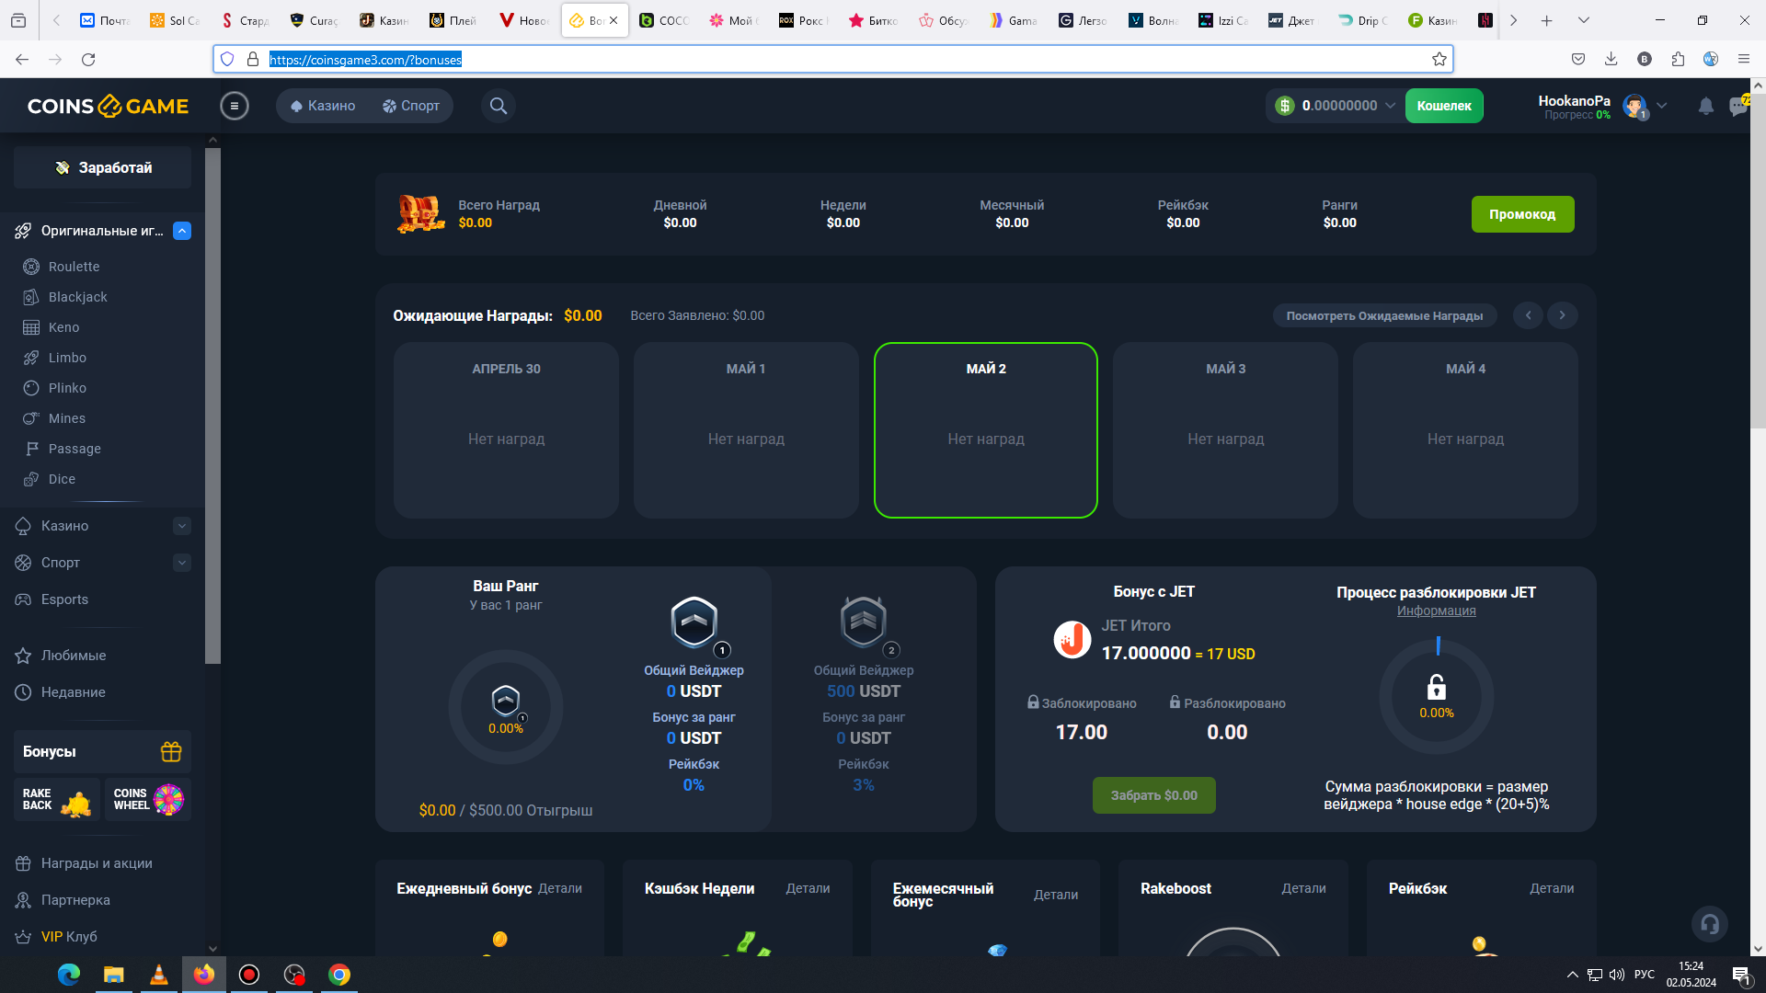The width and height of the screenshot is (1766, 993).
Task: Click the notifications bell icon
Action: [1705, 106]
